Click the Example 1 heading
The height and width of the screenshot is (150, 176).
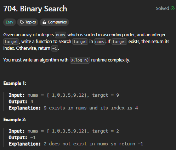pyautogui.click(x=15, y=83)
